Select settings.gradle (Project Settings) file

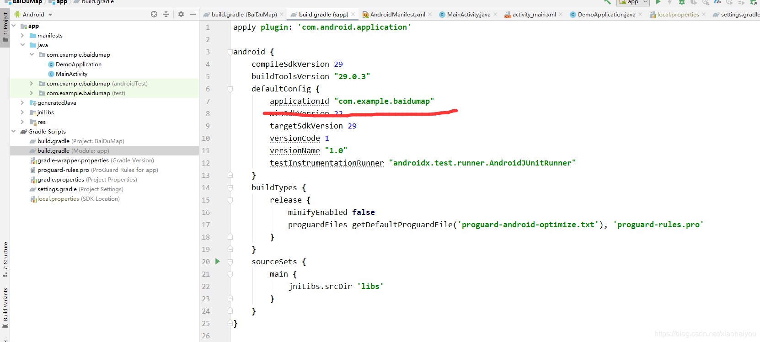(80, 189)
